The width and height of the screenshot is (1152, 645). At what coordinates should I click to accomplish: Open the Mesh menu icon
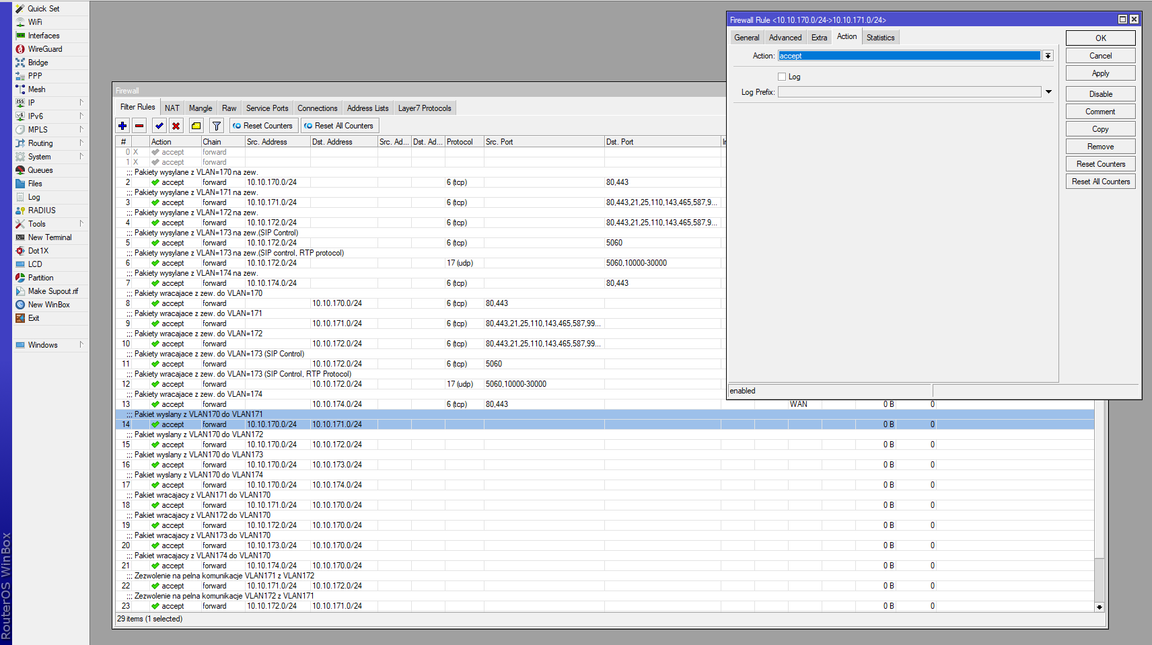20,89
